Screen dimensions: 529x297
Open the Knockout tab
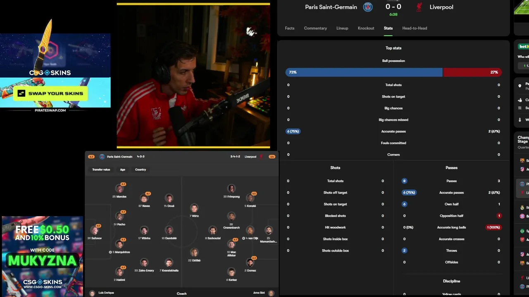click(x=366, y=28)
